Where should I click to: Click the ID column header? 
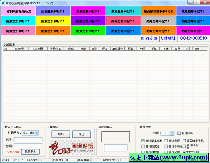[x=6, y=49]
